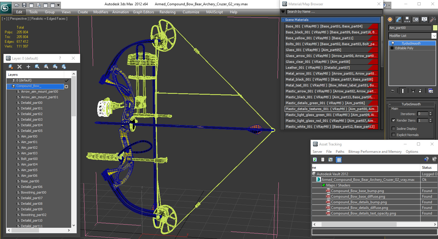Click Highlight Selected Objects' Layers icon

tap(46, 67)
